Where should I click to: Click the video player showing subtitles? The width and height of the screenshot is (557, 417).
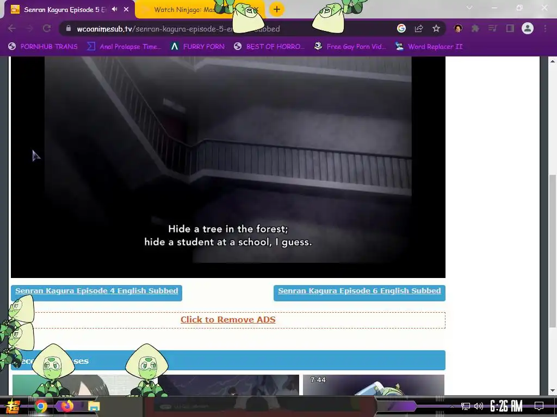click(228, 167)
